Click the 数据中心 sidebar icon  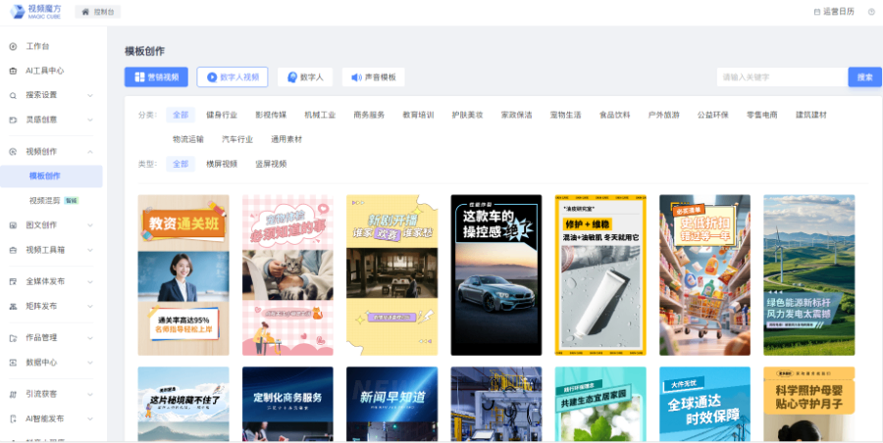pos(13,363)
